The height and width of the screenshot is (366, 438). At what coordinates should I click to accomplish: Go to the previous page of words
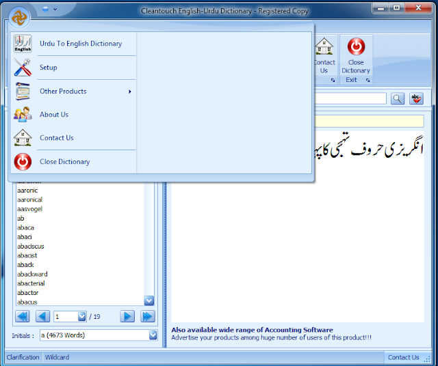42,316
